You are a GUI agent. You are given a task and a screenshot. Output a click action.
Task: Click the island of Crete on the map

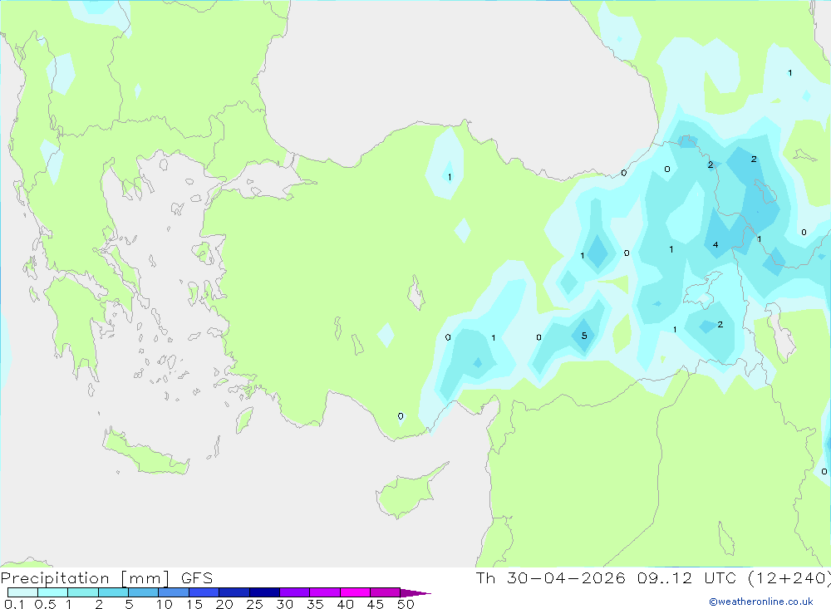click(144, 451)
